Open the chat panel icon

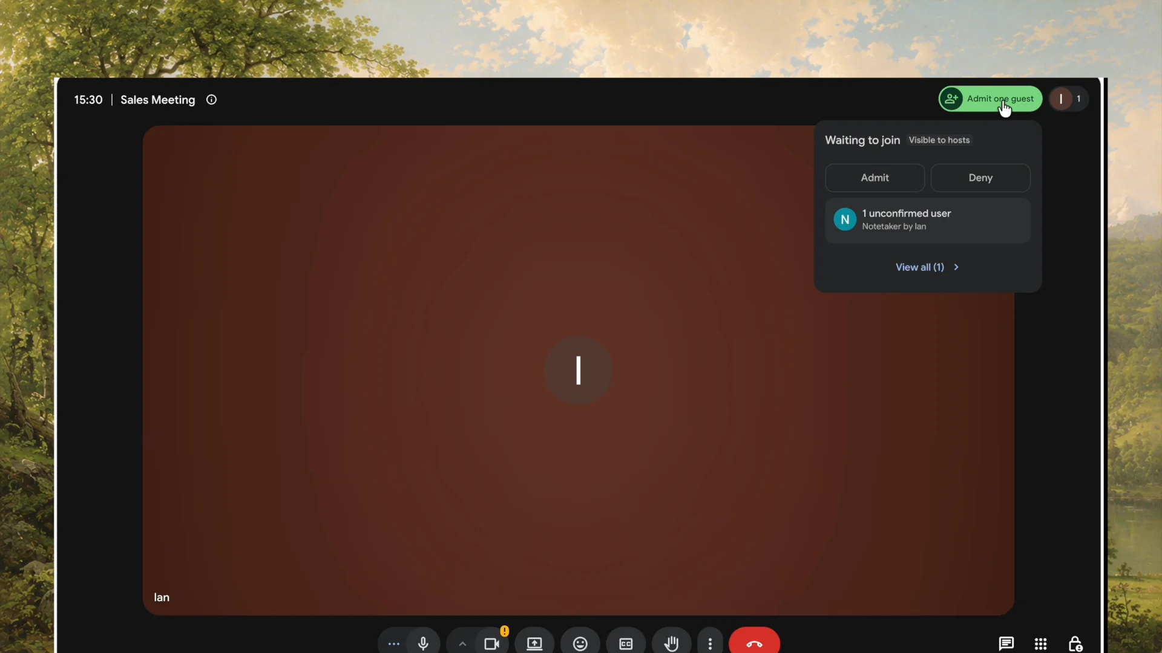tap(1006, 644)
